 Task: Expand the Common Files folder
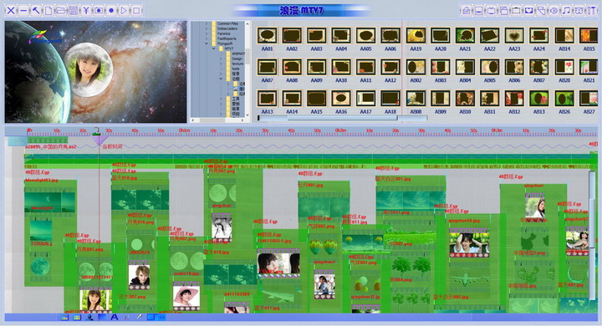point(207,23)
